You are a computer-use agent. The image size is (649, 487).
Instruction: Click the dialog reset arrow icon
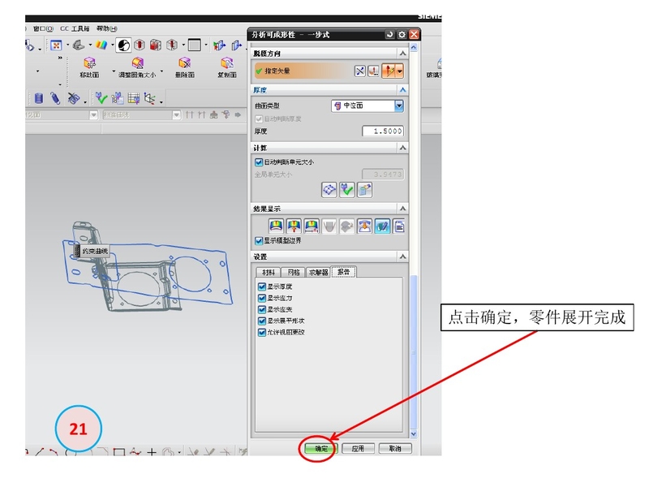[389, 35]
